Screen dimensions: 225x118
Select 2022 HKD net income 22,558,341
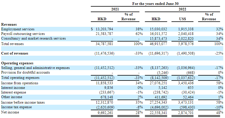[x=158, y=113]
